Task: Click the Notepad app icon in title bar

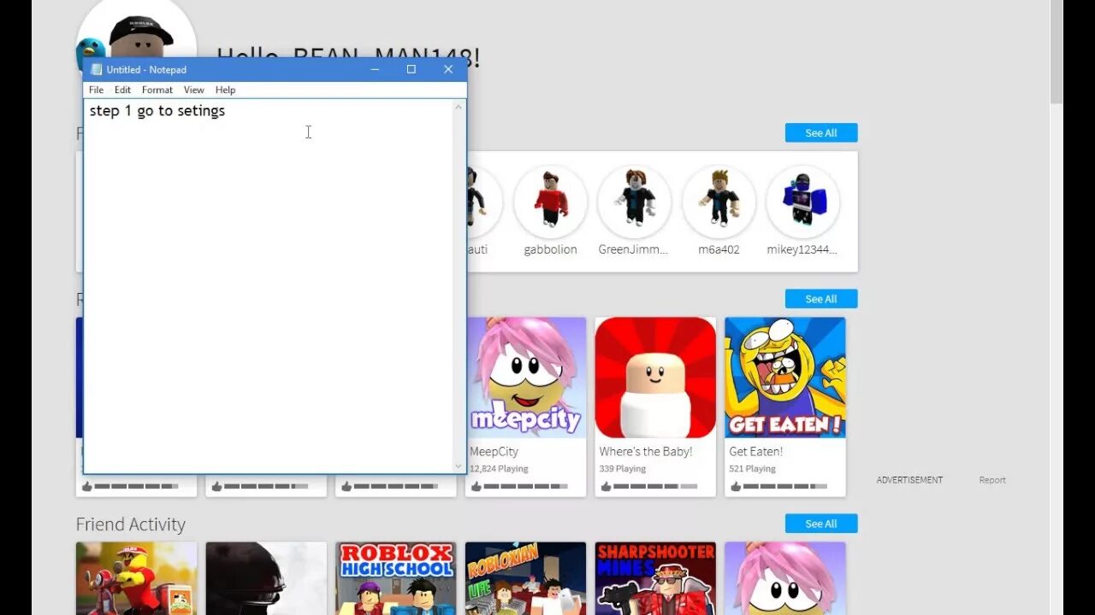Action: (x=96, y=69)
